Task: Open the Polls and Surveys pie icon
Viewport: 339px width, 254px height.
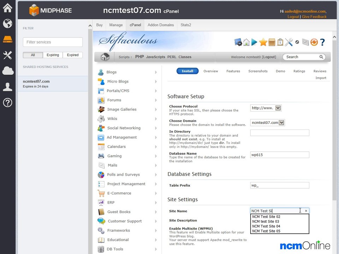Action: coord(101,175)
